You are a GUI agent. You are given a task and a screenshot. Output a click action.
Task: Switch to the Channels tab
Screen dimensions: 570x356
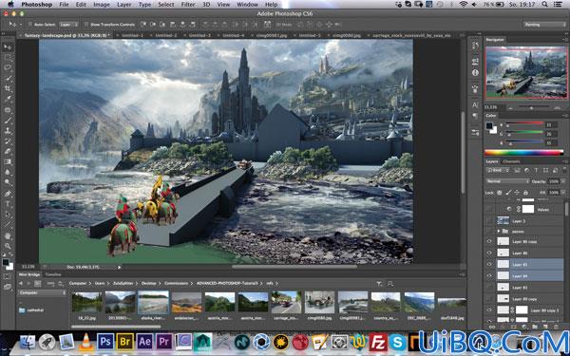point(511,161)
